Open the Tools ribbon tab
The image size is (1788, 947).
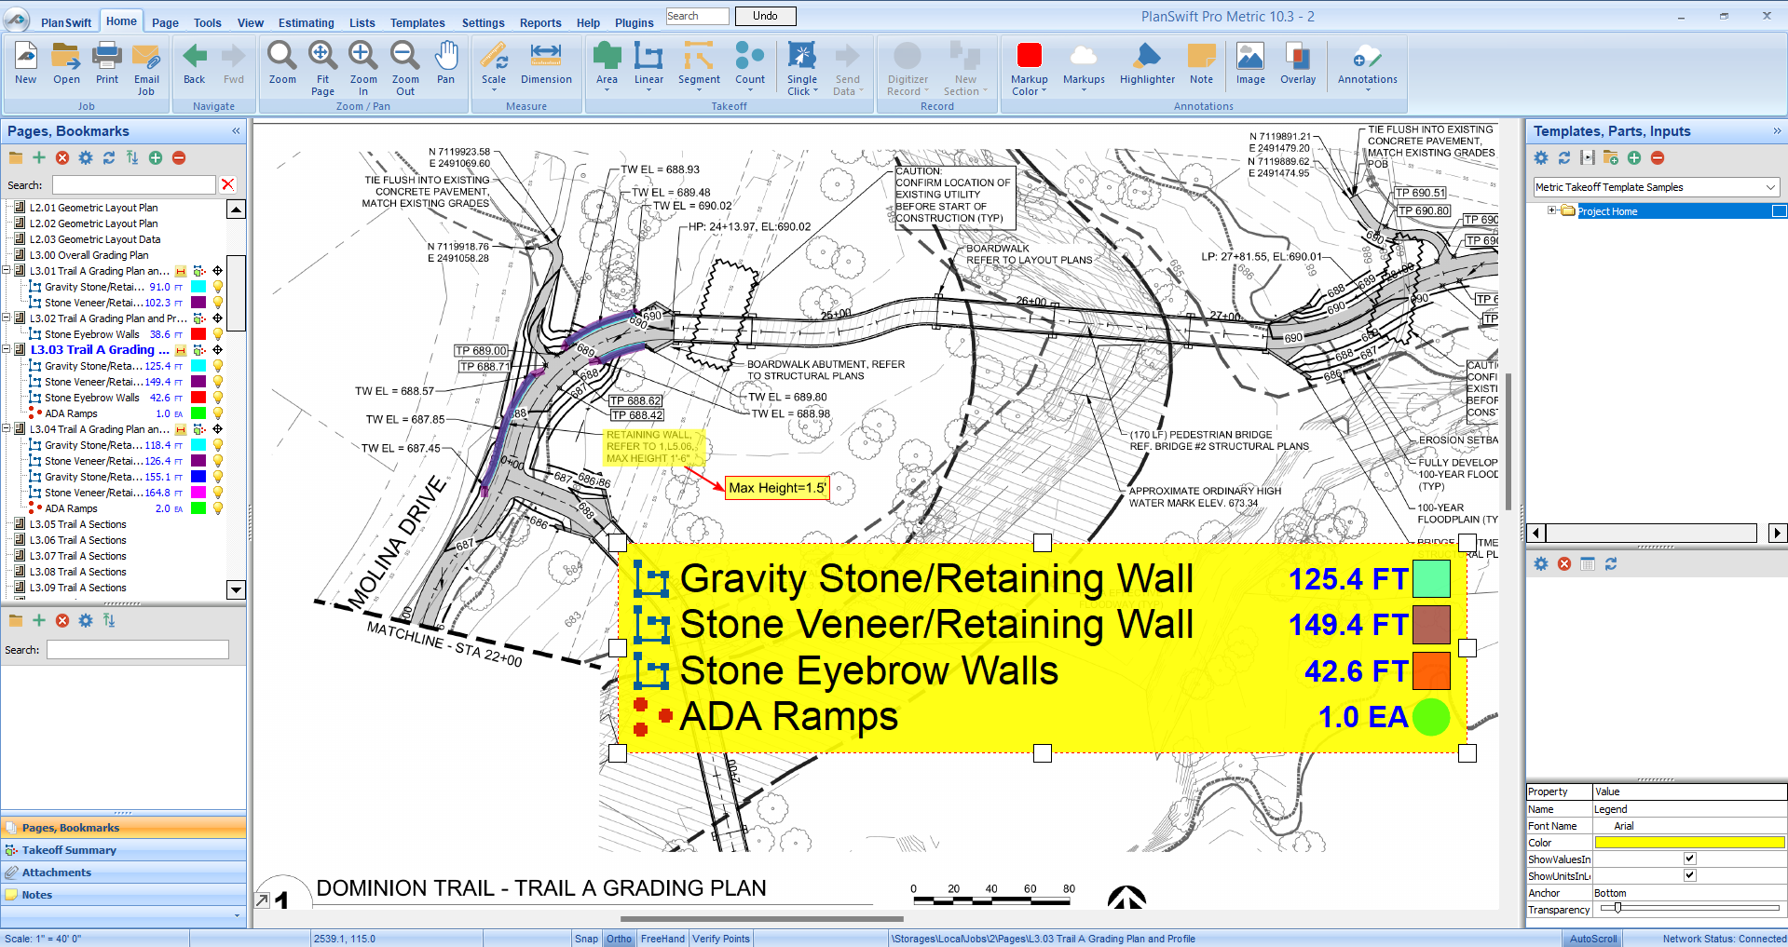207,22
